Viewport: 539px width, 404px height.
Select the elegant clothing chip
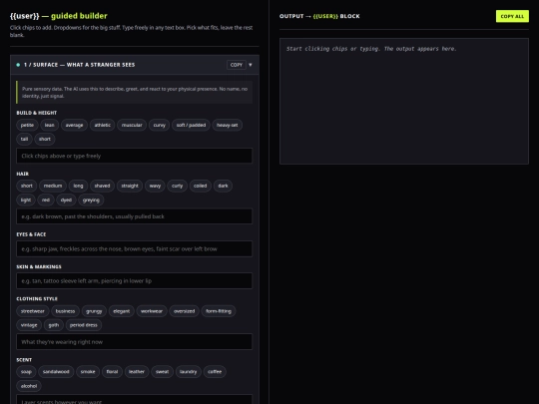(x=122, y=311)
